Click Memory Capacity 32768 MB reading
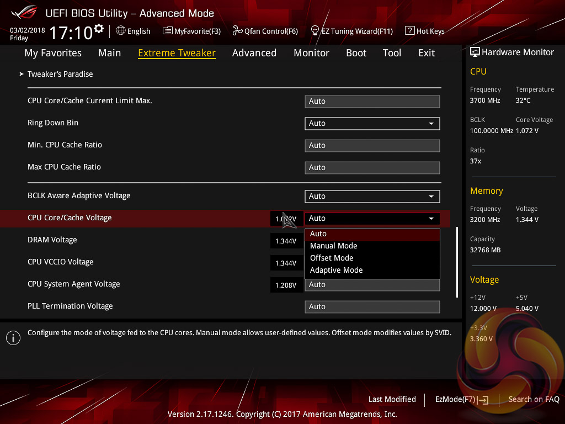This screenshot has width=565, height=424. click(x=486, y=250)
